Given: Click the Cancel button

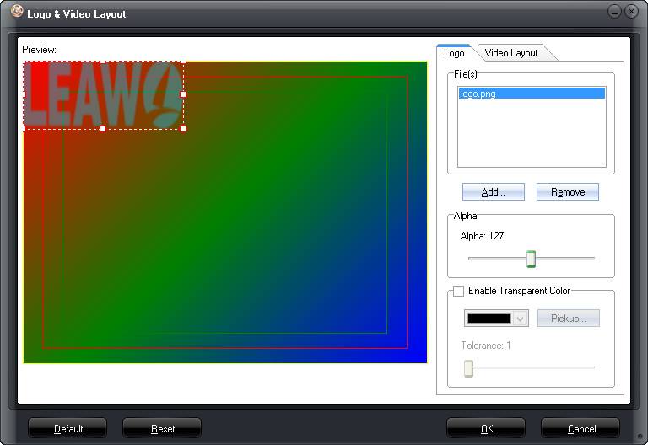Looking at the screenshot, I should click(x=580, y=428).
